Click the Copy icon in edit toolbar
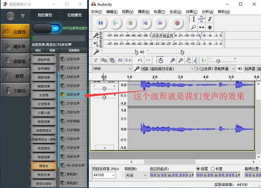Screen dimensions: 261x188 [104, 60]
